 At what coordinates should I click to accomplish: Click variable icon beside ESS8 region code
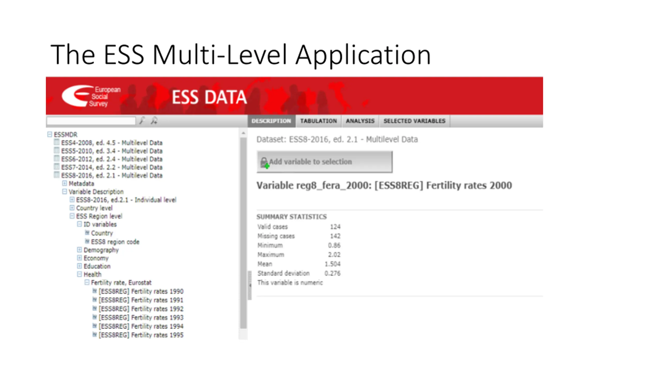point(87,241)
